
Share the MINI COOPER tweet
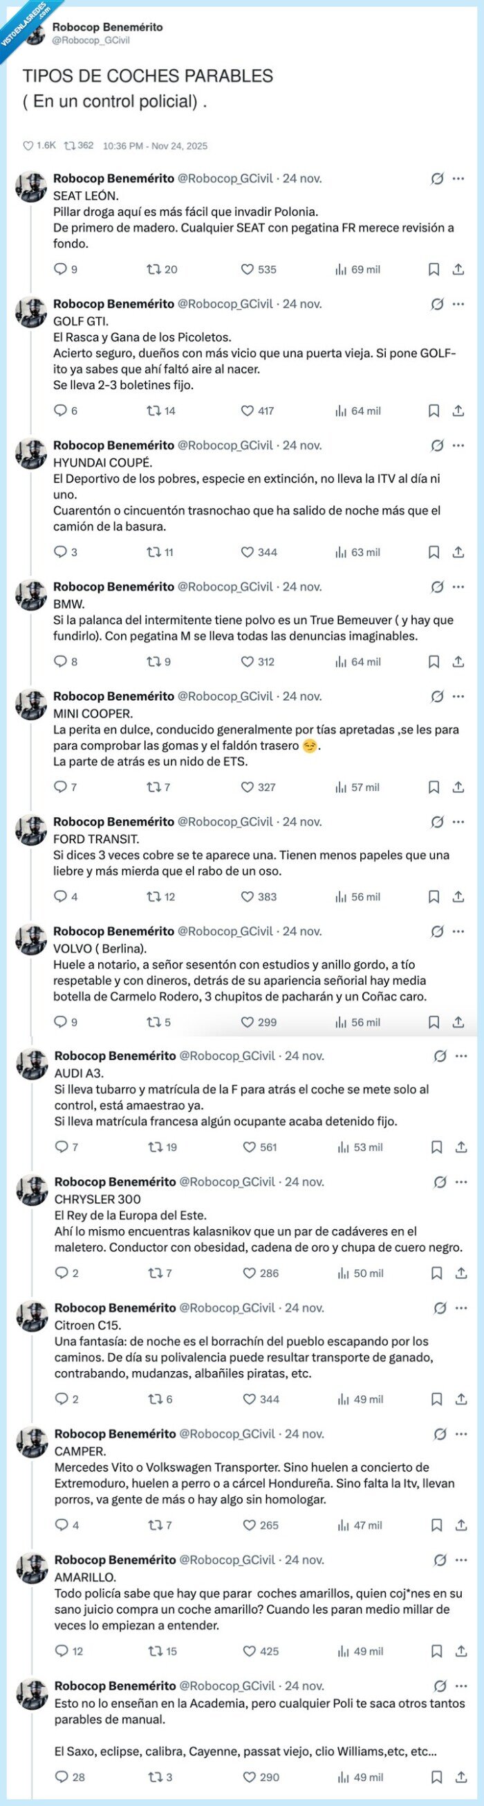460,787
